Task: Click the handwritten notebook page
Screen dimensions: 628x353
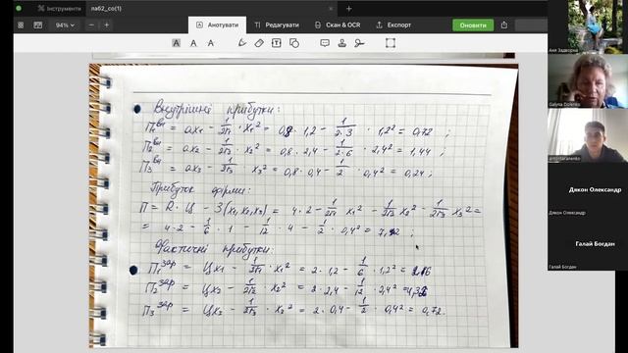Action: 303,206
